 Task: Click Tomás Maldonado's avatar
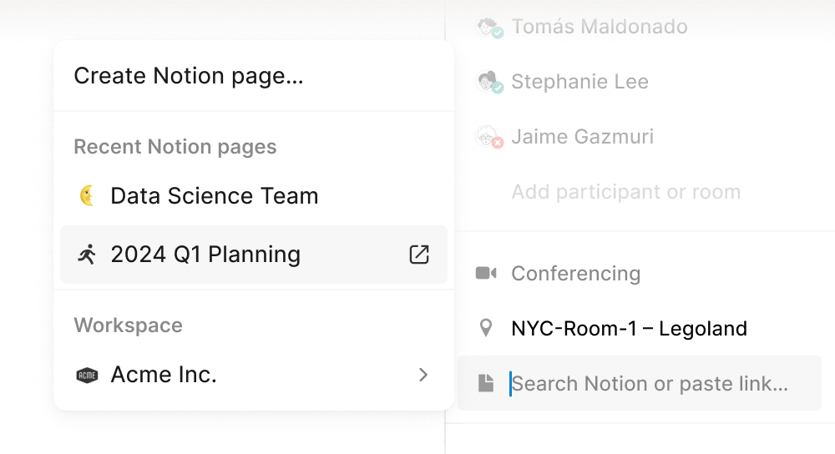pos(488,28)
